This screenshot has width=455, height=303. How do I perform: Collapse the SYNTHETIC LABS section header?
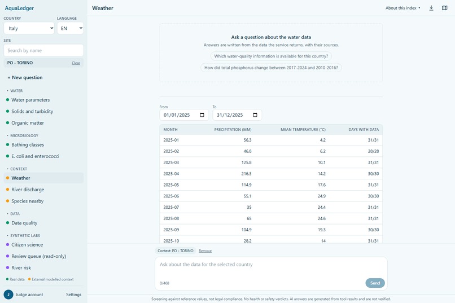point(24,235)
